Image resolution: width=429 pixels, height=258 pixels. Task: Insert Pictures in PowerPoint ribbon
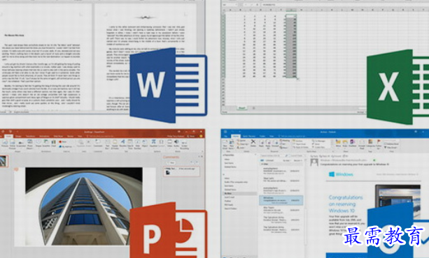tap(5, 144)
